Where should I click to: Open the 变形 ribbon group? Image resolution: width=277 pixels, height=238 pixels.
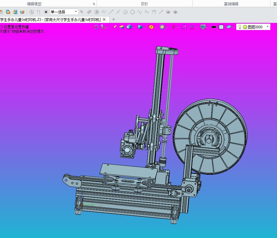144,4
